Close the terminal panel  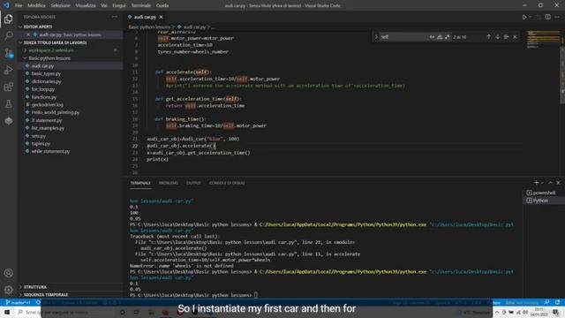[x=558, y=183]
